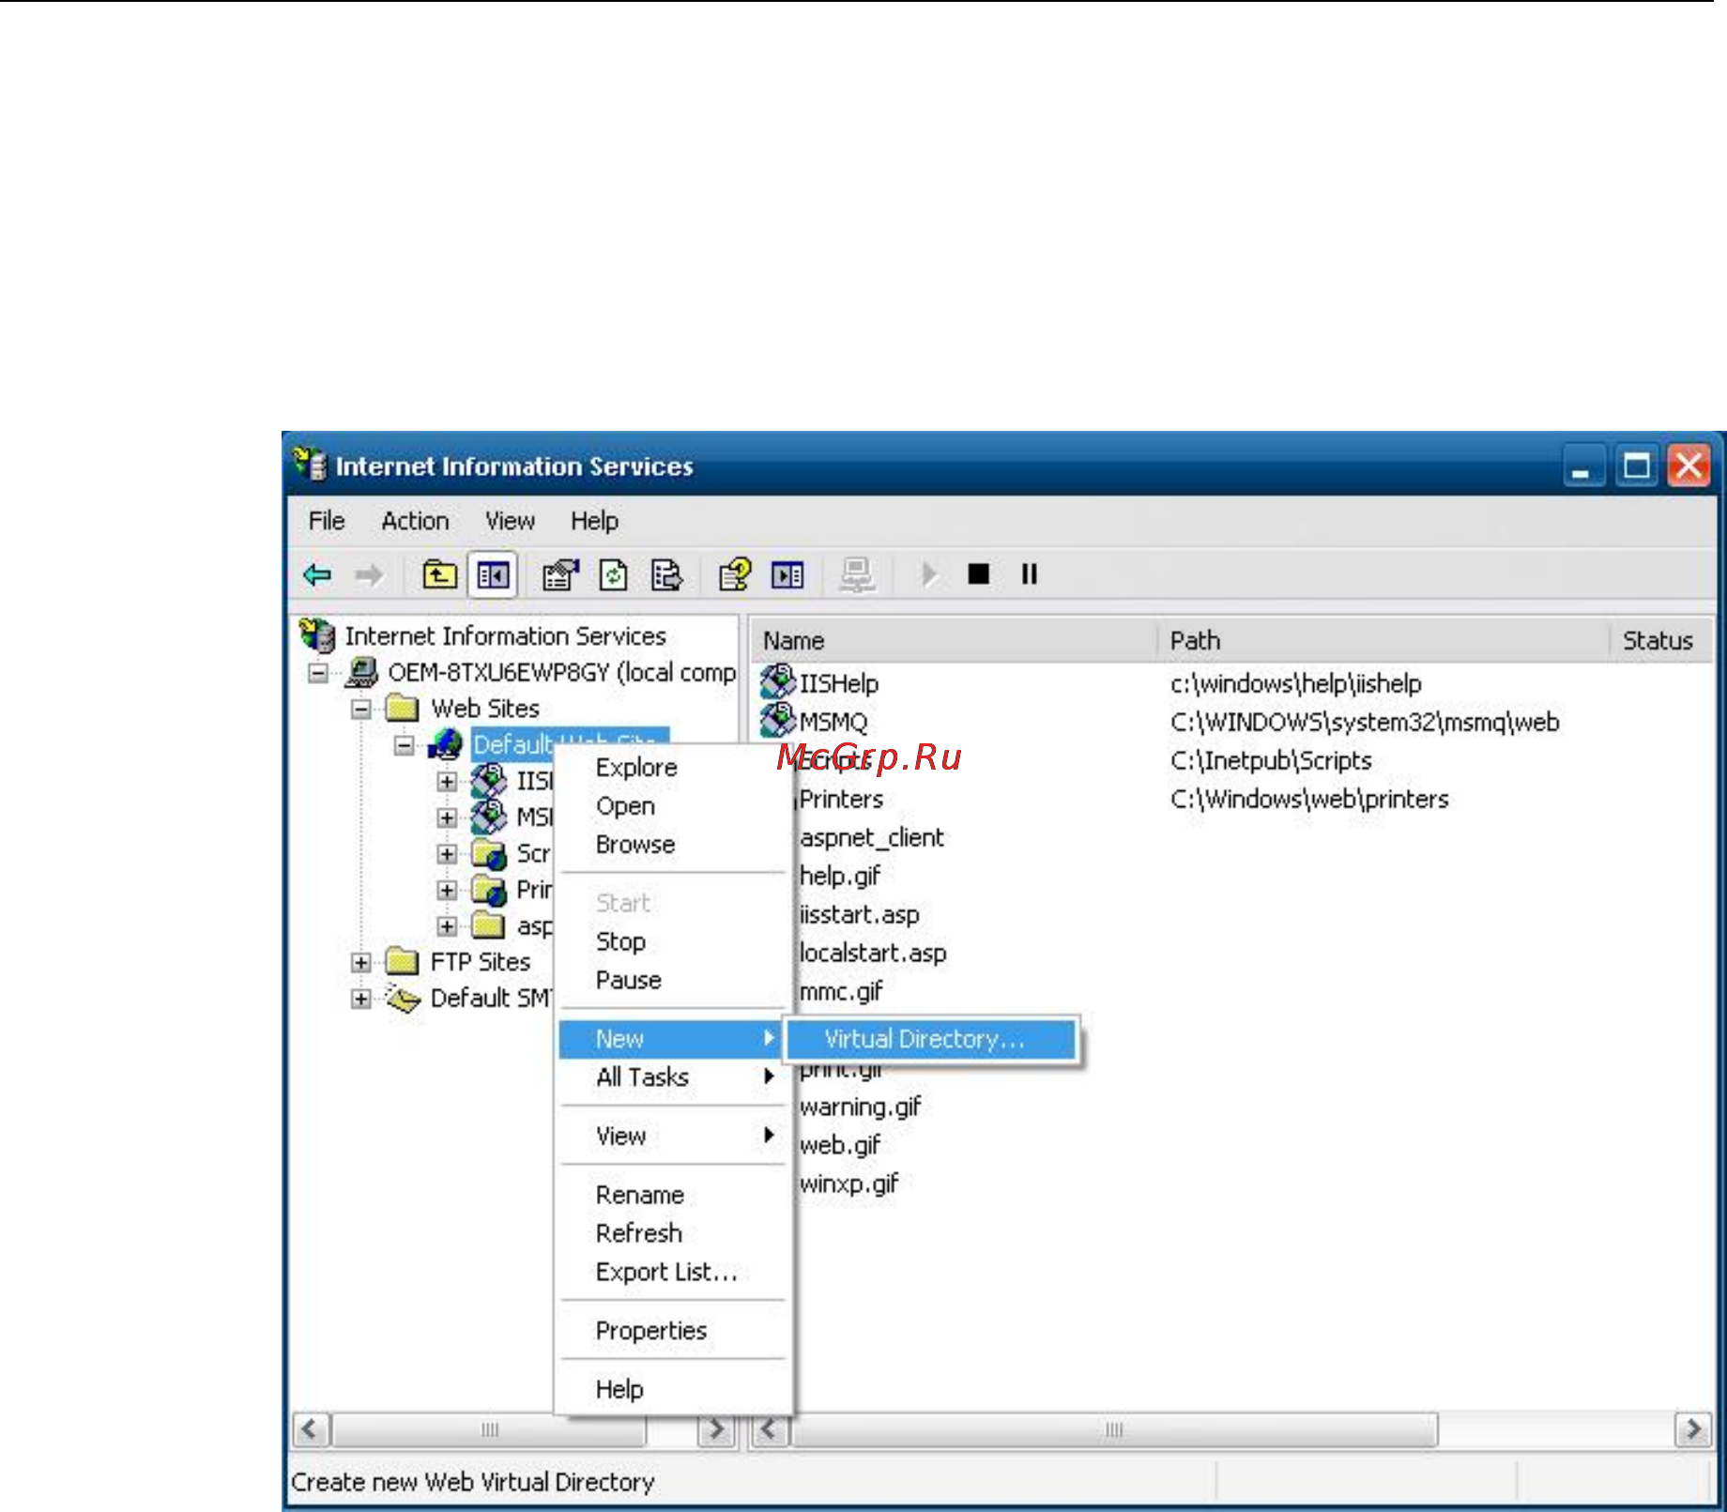
Task: Collapse the Default Web Site node
Action: coord(405,745)
